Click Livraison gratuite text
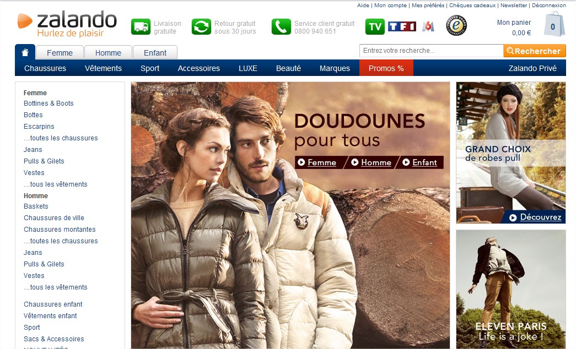The image size is (576, 349). point(168,27)
